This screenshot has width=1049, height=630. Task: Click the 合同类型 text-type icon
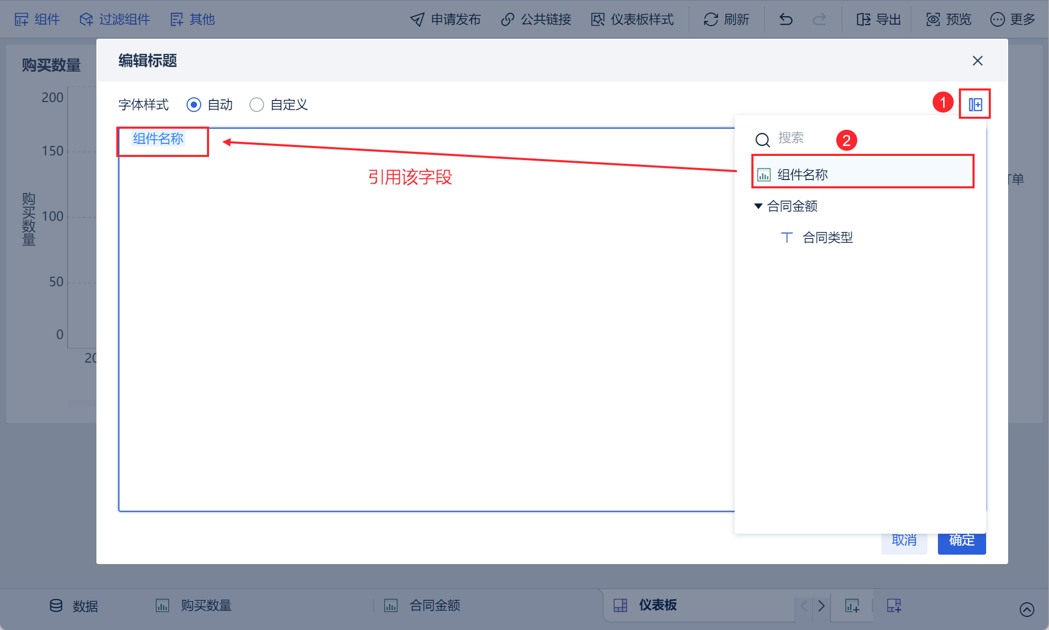(786, 238)
